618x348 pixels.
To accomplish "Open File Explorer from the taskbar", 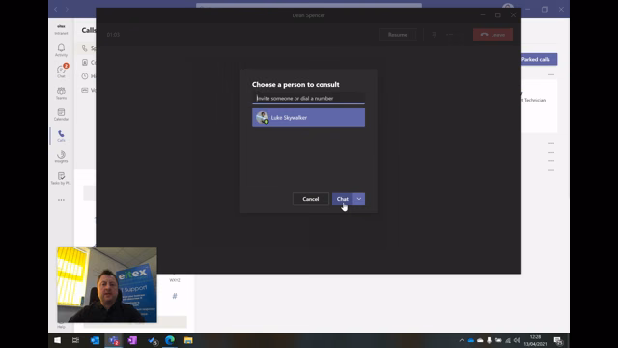I will point(188,340).
